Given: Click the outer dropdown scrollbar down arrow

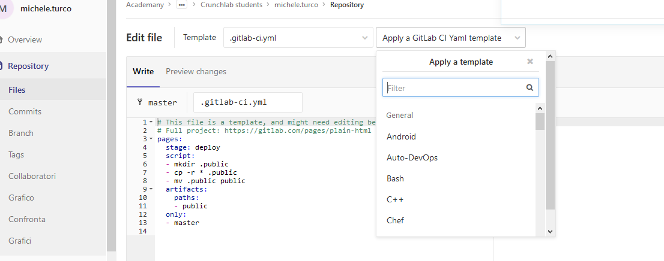Looking at the screenshot, I should pyautogui.click(x=550, y=231).
